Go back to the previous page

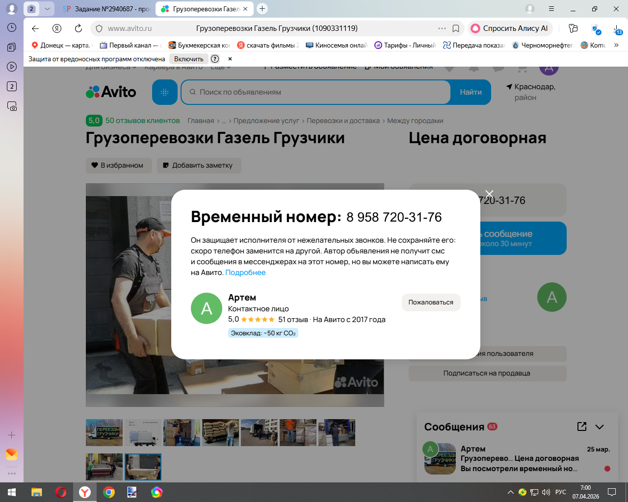click(x=35, y=28)
